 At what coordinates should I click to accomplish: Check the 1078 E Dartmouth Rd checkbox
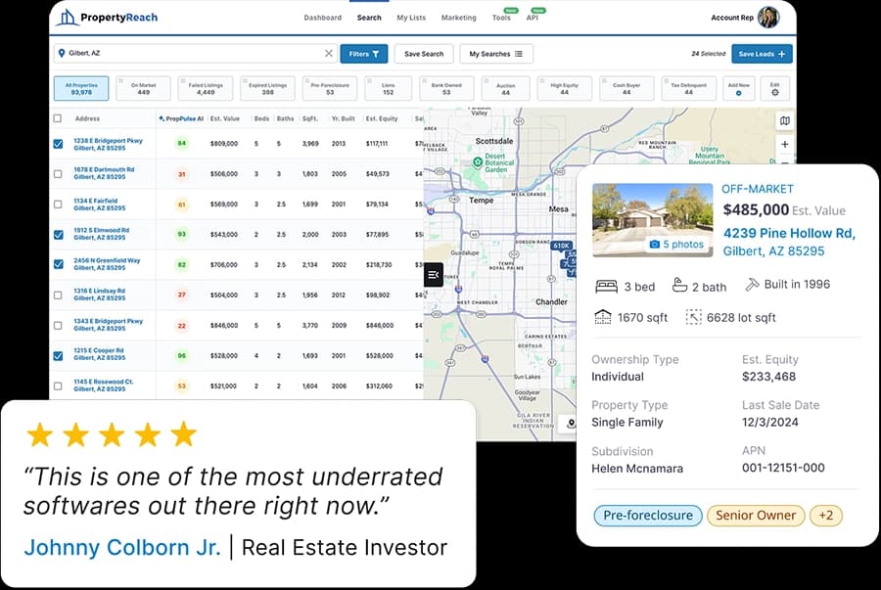click(x=58, y=174)
